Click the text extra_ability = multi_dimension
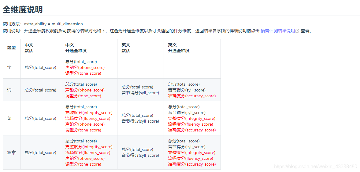360x172 pixels. tap(54, 24)
